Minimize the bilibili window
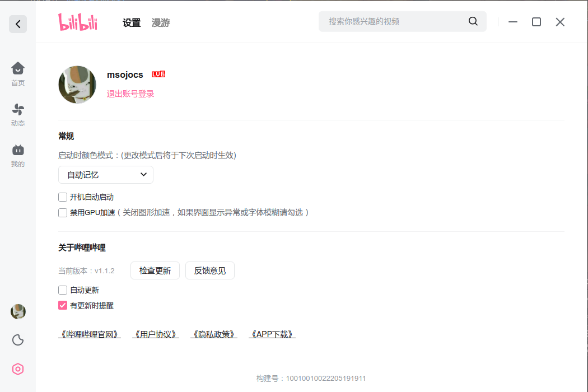Screen dimensions: 588x392 (513, 22)
